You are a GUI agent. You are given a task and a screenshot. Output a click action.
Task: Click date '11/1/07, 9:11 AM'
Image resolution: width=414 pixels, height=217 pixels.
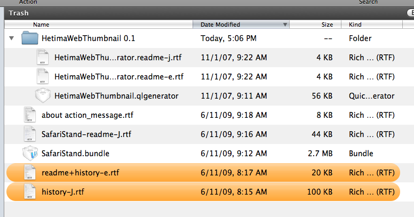(x=234, y=96)
